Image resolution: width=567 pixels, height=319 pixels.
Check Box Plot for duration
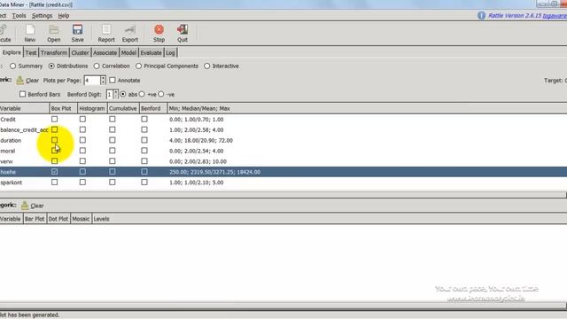tap(54, 140)
